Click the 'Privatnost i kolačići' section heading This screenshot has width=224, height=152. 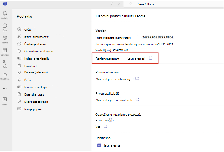pyautogui.click(x=108, y=93)
